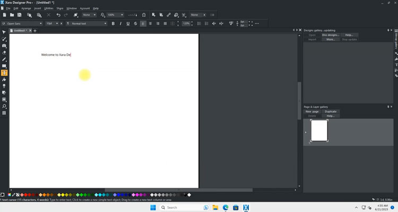This screenshot has height=212, width=398.
Task: Open the Open Sans font dropdown
Action: point(41,23)
